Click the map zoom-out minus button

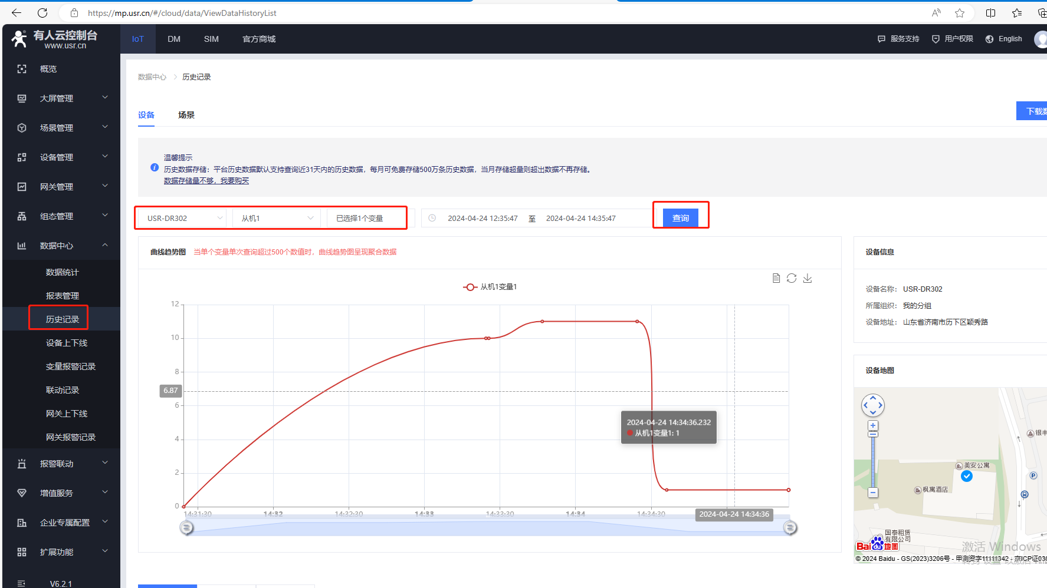[x=873, y=493]
